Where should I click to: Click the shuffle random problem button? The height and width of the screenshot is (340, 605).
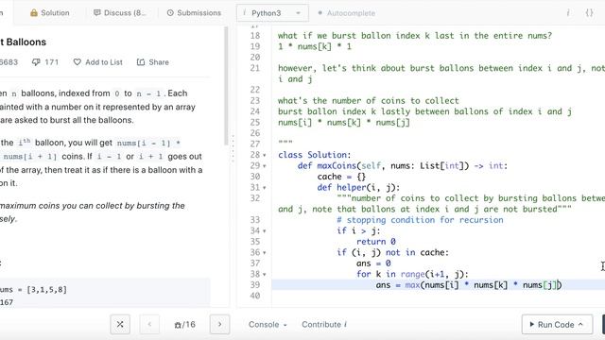pos(120,324)
